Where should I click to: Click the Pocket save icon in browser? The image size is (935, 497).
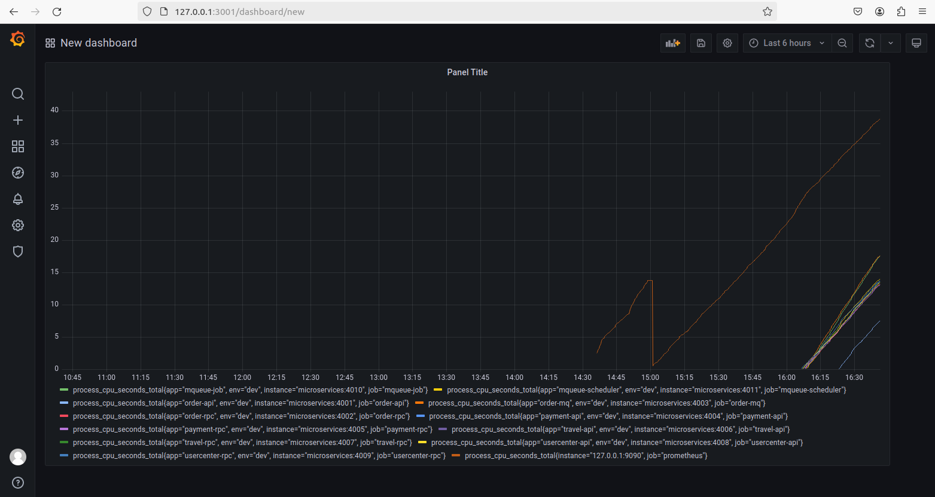pyautogui.click(x=858, y=11)
